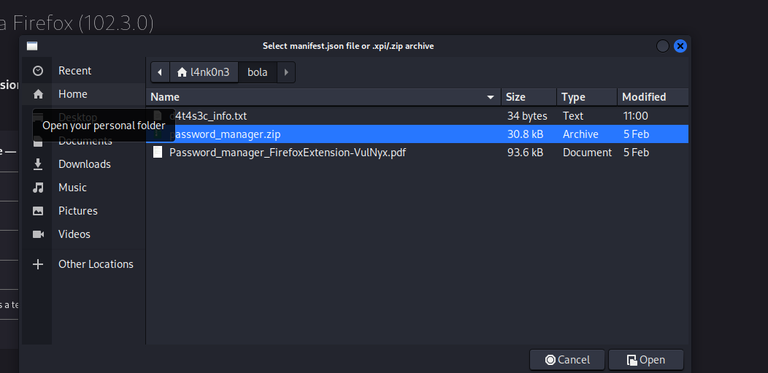Sort files by Size column
Image resolution: width=768 pixels, height=373 pixels.
[515, 97]
